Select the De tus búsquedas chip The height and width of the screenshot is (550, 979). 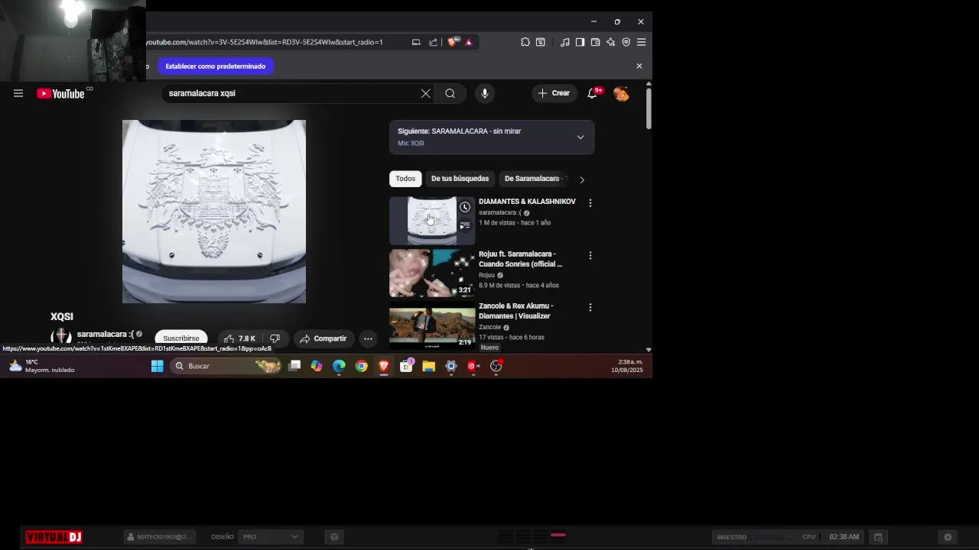click(x=460, y=179)
